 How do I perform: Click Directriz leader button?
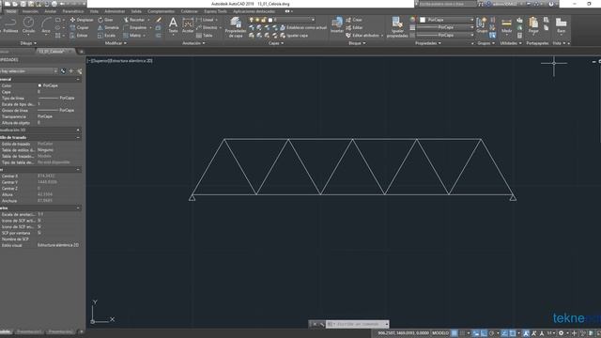pyautogui.click(x=208, y=27)
